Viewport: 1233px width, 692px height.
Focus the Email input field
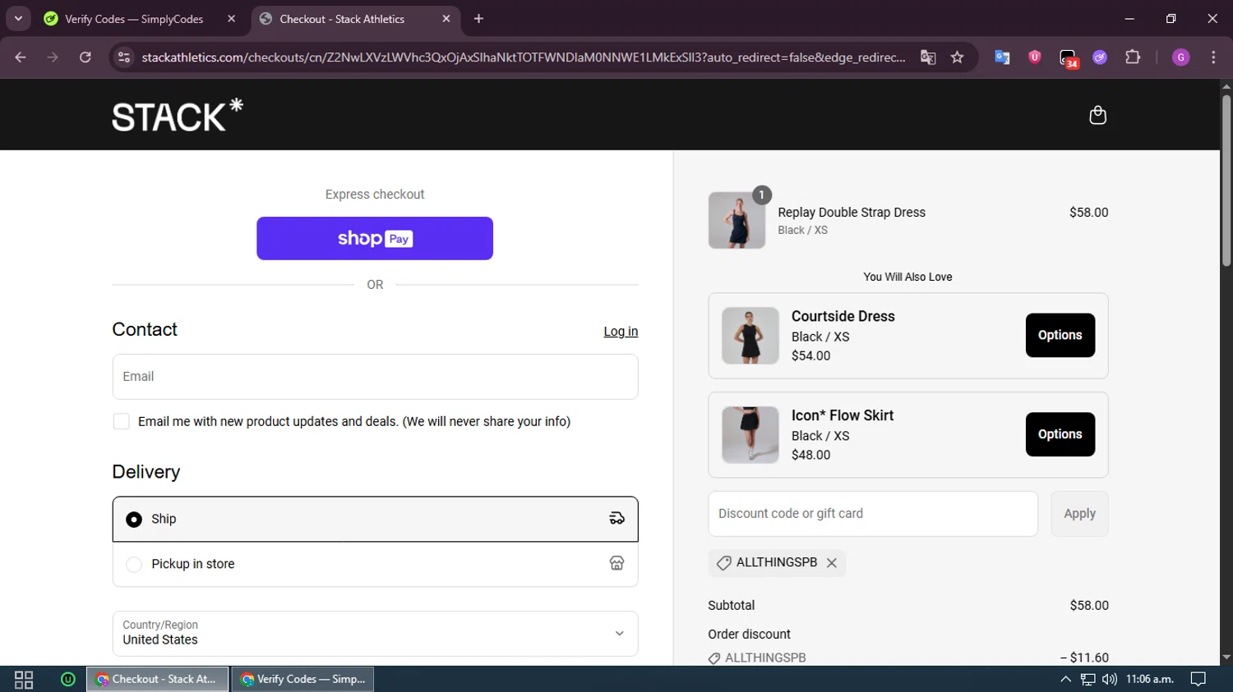375,377
